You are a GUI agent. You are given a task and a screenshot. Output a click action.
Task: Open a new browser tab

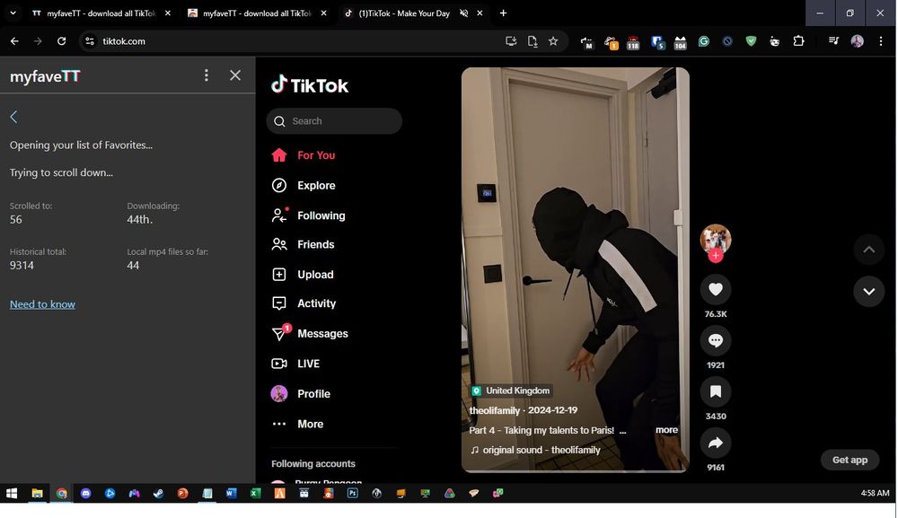(x=503, y=13)
